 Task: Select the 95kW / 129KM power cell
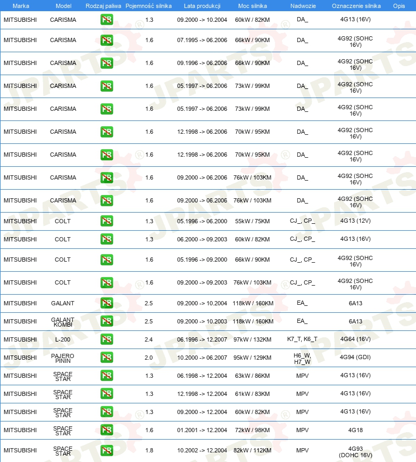click(x=253, y=358)
